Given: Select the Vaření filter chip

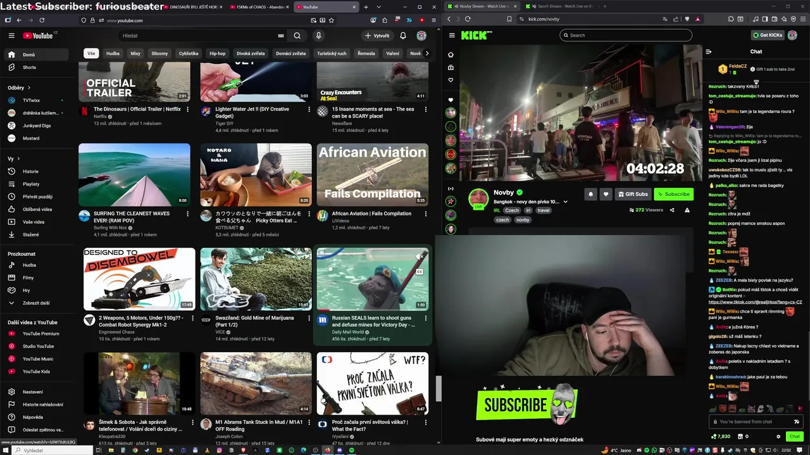Looking at the screenshot, I should 392,54.
